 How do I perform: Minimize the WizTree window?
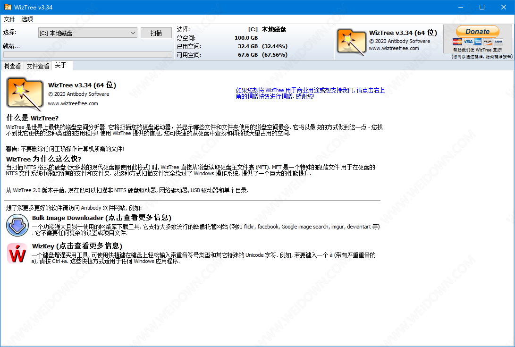pyautogui.click(x=460, y=7)
